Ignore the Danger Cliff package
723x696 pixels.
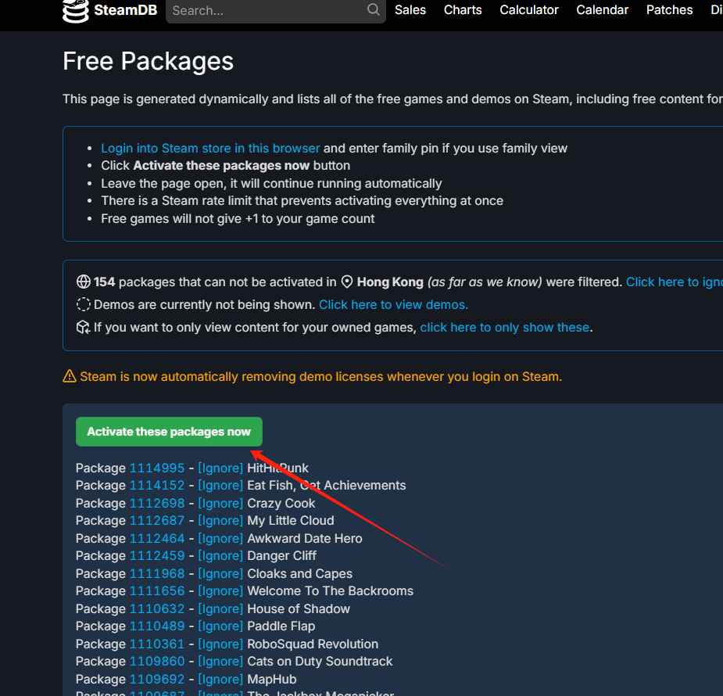(220, 556)
